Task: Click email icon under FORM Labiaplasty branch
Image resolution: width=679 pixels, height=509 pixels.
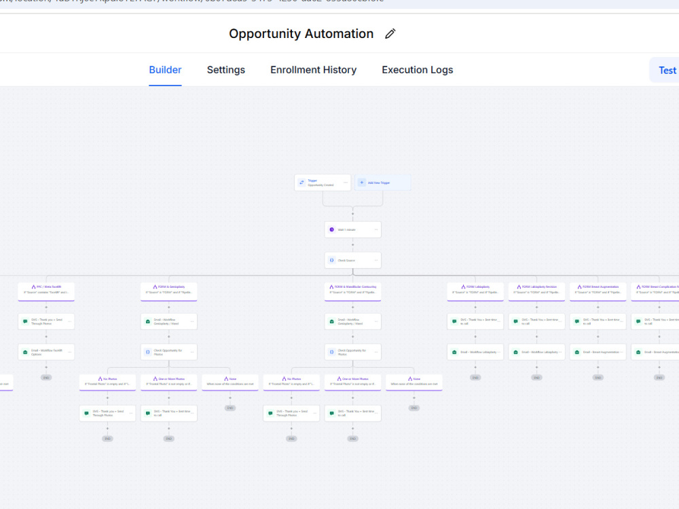Action: [454, 352]
